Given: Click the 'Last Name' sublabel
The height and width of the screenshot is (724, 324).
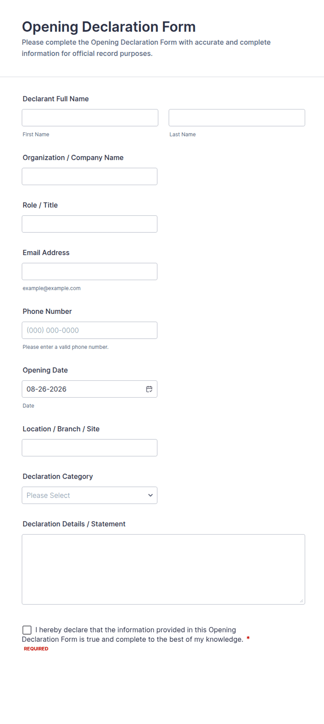Looking at the screenshot, I should tap(183, 134).
